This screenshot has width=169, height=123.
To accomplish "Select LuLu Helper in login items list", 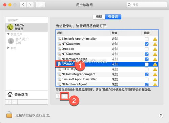I will coord(107,69).
